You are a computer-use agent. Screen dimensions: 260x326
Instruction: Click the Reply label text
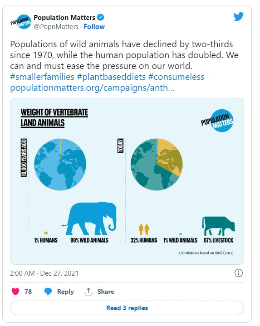click(65, 292)
